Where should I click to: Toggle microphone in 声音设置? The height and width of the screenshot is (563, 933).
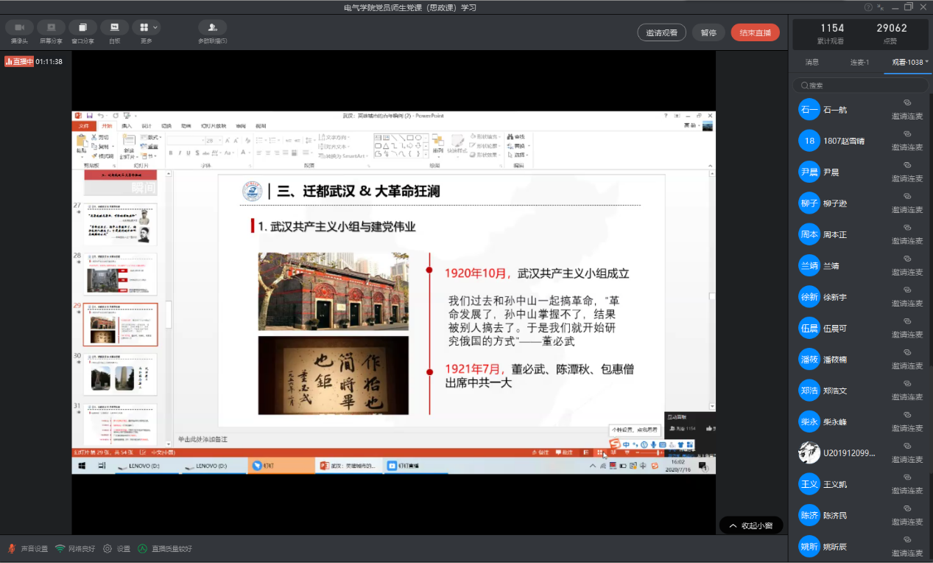click(x=11, y=549)
